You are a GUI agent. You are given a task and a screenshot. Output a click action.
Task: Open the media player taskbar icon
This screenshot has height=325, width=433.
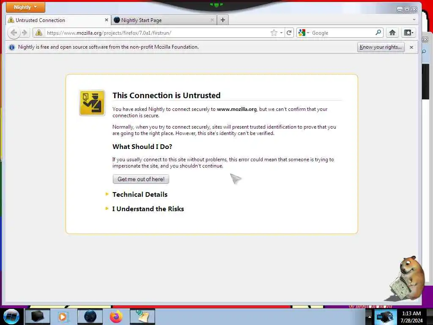point(63,317)
